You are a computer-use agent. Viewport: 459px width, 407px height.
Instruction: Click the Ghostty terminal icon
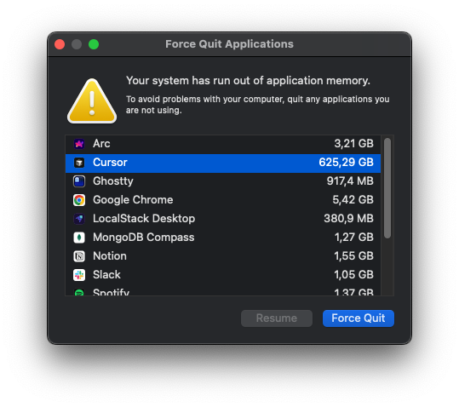[79, 181]
